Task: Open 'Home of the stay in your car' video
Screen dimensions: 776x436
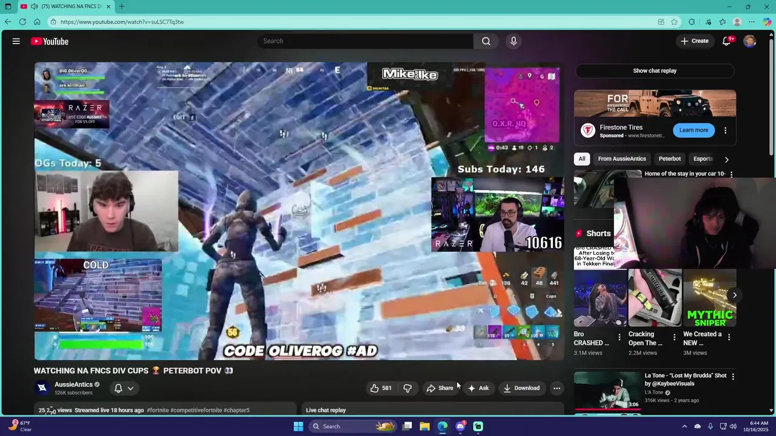Action: (x=685, y=174)
